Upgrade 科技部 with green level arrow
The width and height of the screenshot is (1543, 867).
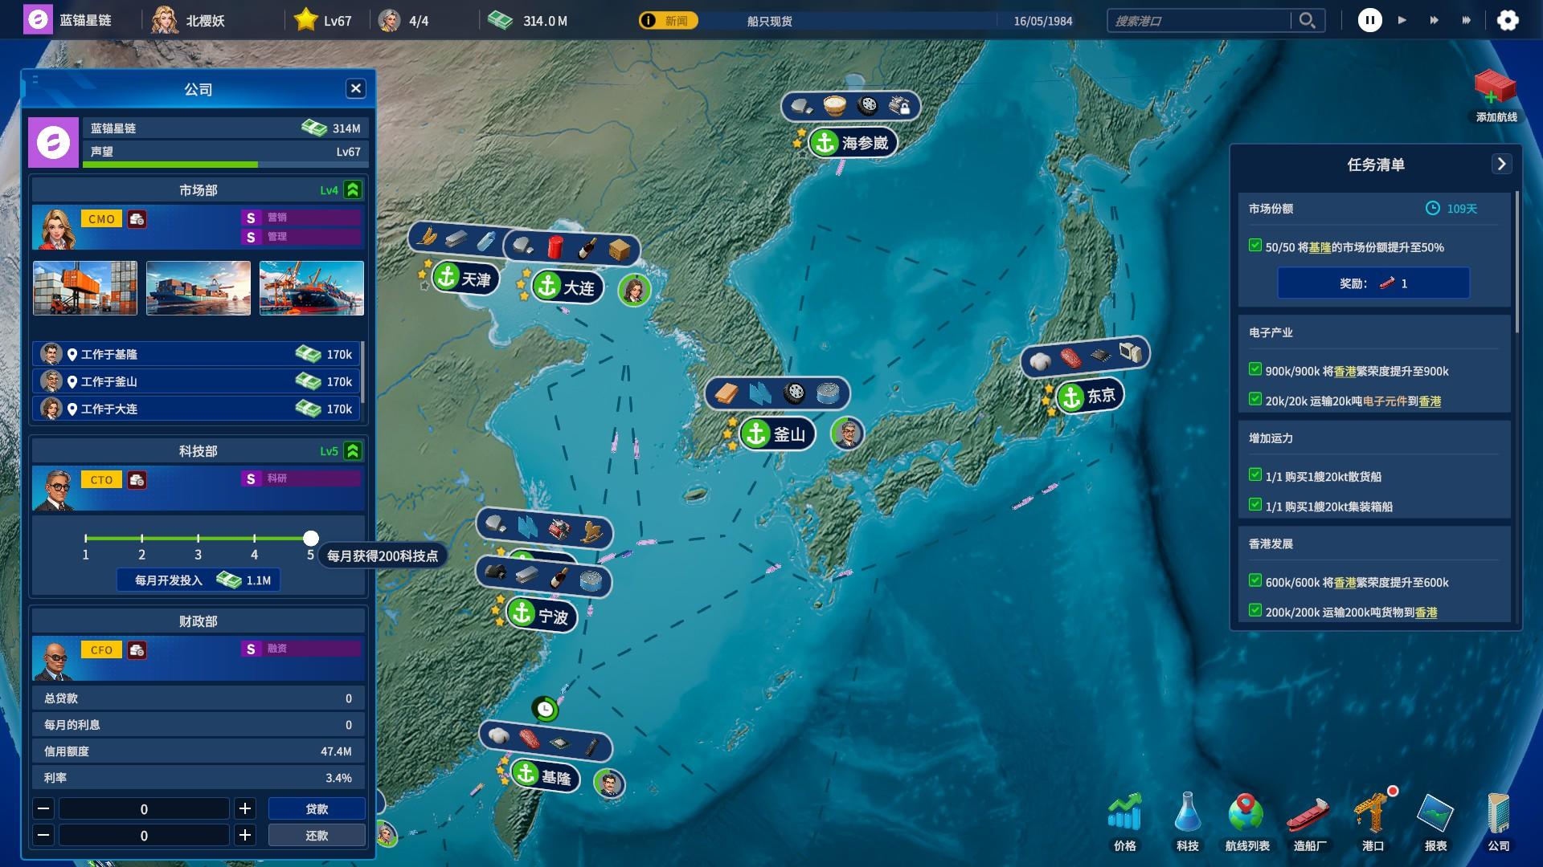pos(353,451)
